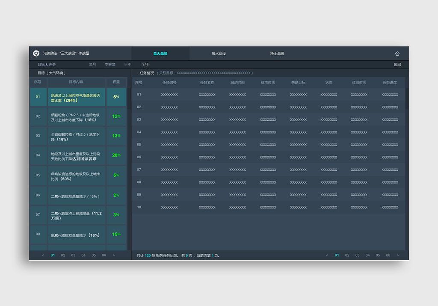Click the 返回 button

coord(397,65)
